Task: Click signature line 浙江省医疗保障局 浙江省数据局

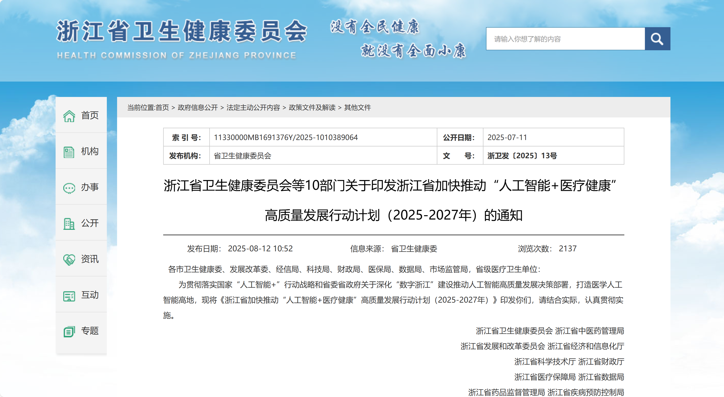Action: point(569,377)
